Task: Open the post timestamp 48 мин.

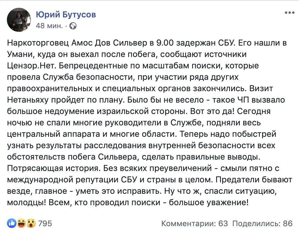Action: (x=49, y=25)
